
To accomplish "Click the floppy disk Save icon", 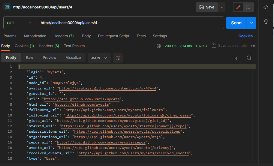I will (x=202, y=7).
